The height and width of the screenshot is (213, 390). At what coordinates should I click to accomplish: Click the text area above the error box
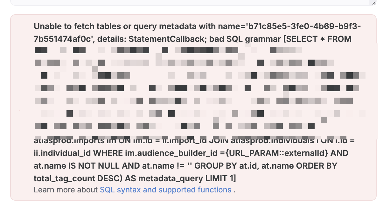[x=191, y=3]
